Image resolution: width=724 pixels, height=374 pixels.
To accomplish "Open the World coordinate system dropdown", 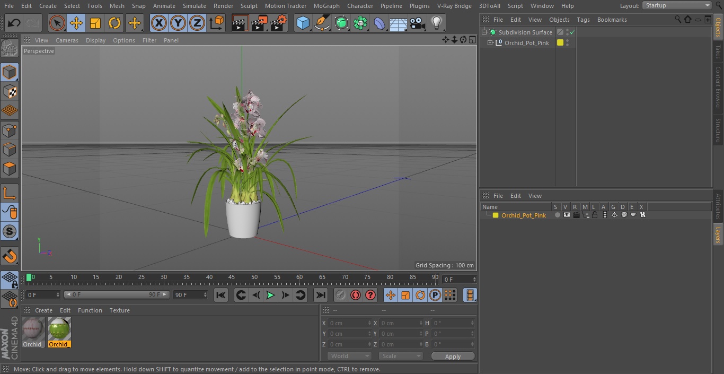I will (x=349, y=356).
